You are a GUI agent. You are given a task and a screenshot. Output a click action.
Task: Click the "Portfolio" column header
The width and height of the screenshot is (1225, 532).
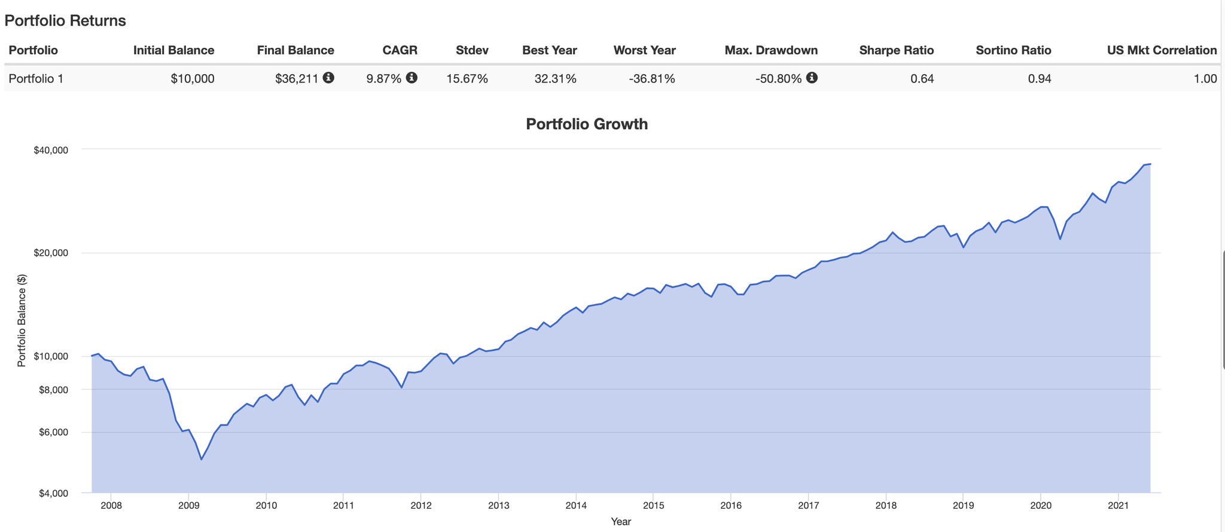33,50
